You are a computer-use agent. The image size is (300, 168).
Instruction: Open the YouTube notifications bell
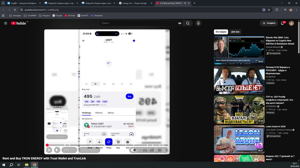click(x=282, y=23)
